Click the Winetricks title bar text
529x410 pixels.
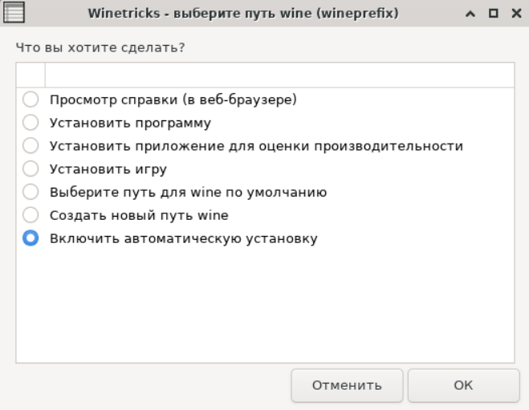[251, 14]
